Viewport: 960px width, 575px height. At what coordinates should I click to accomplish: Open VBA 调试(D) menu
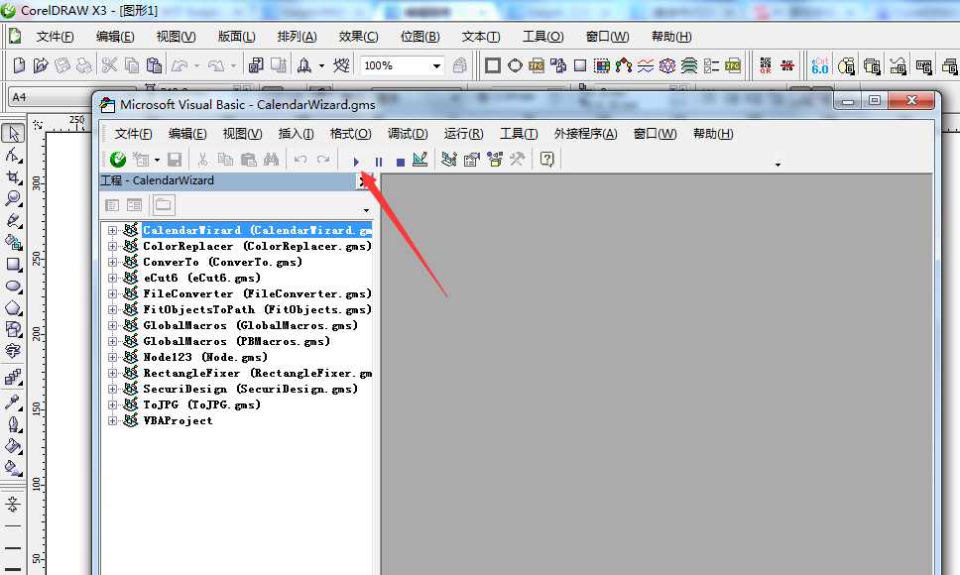(408, 134)
